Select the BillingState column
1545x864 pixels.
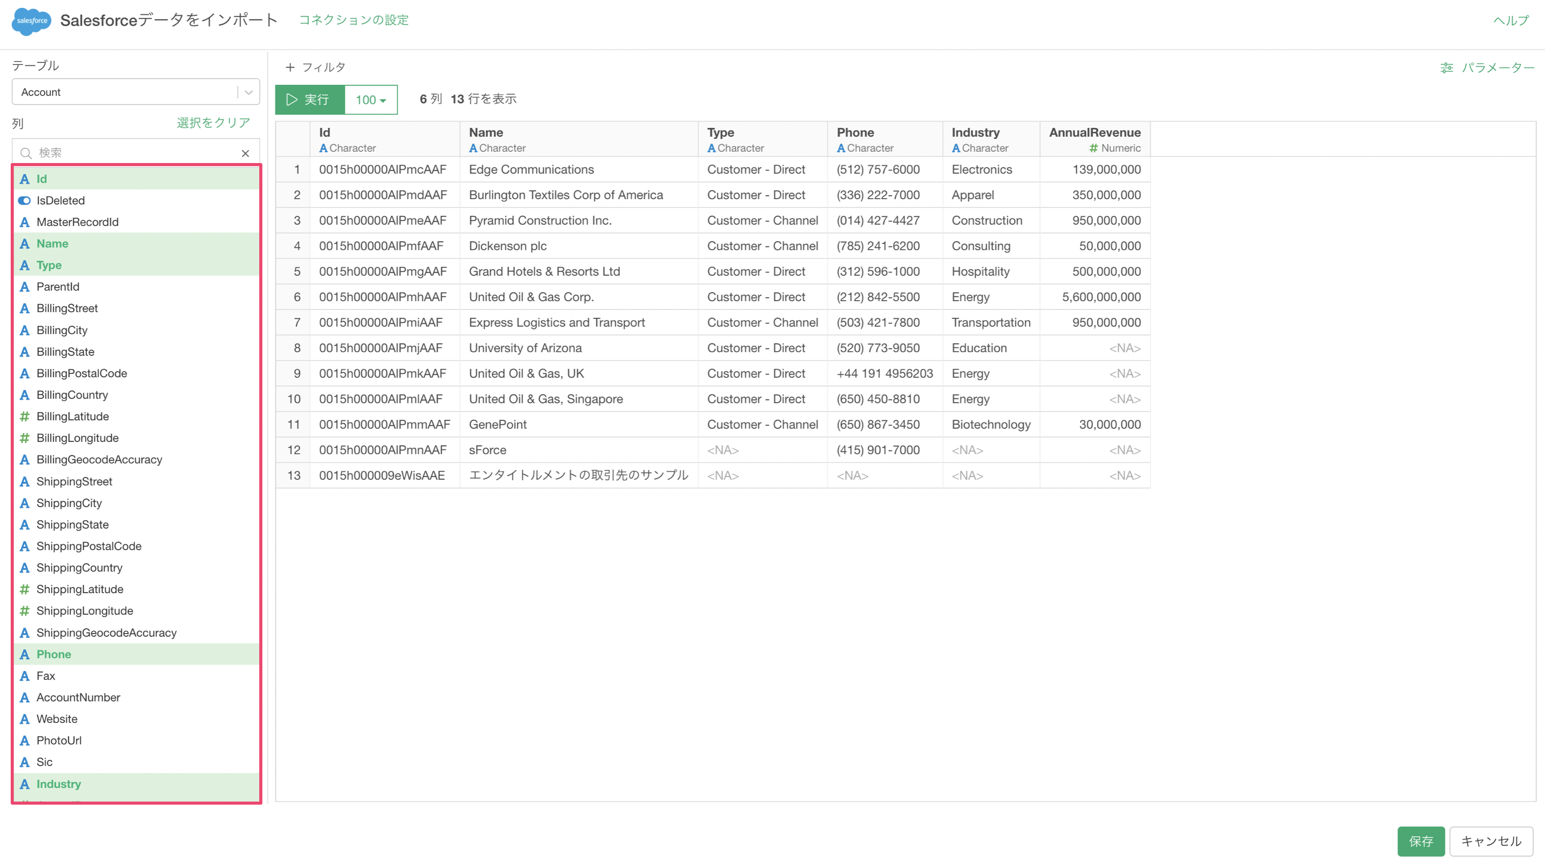[x=137, y=351]
